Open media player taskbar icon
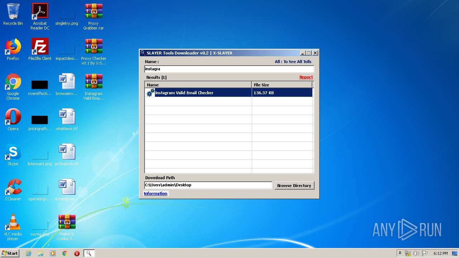The width and height of the screenshot is (459, 258). pos(53,253)
